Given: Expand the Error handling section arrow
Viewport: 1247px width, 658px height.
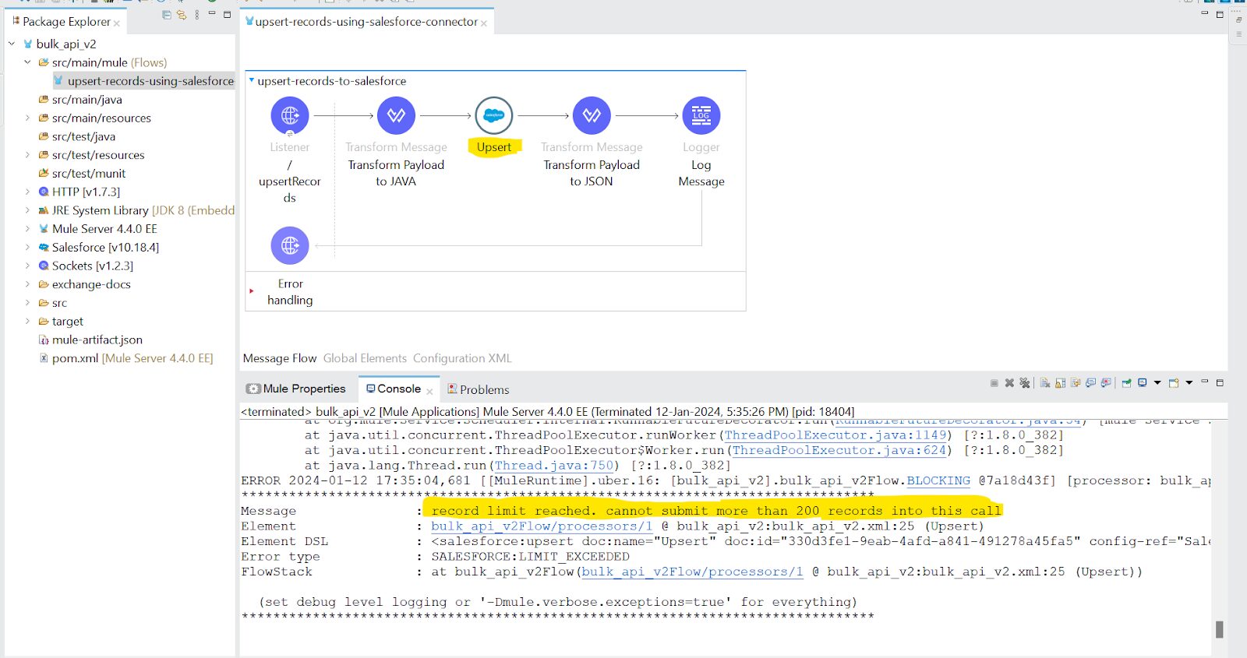Looking at the screenshot, I should point(252,291).
